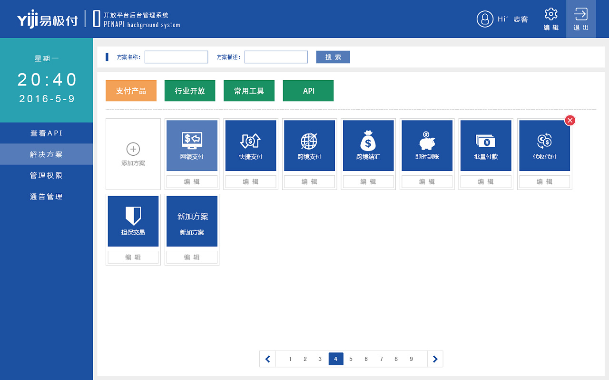
Task: Select the 行业开放 tab
Action: click(x=190, y=91)
